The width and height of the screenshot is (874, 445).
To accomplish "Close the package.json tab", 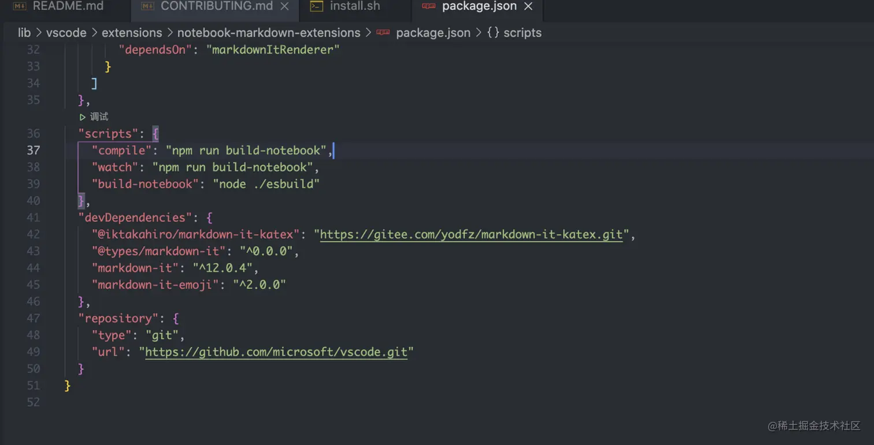I will tap(528, 6).
